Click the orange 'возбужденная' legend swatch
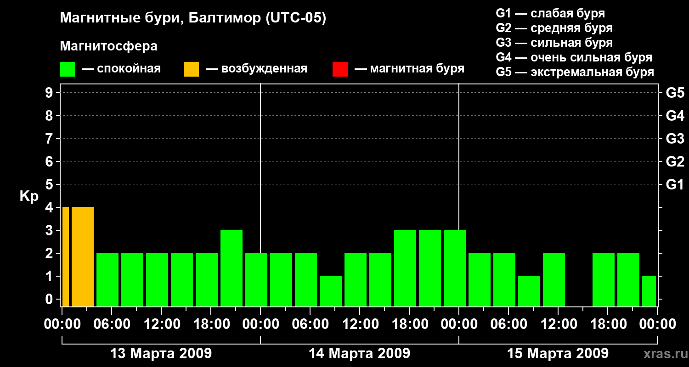This screenshot has height=367, width=689. [x=191, y=69]
